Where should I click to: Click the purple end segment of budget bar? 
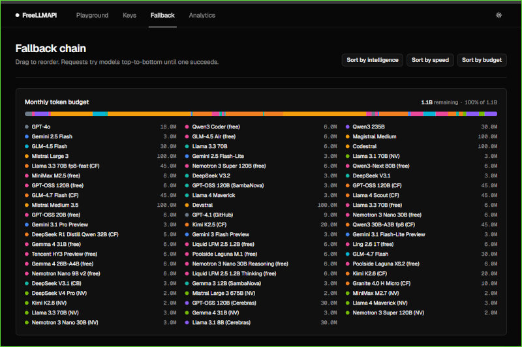pos(491,113)
